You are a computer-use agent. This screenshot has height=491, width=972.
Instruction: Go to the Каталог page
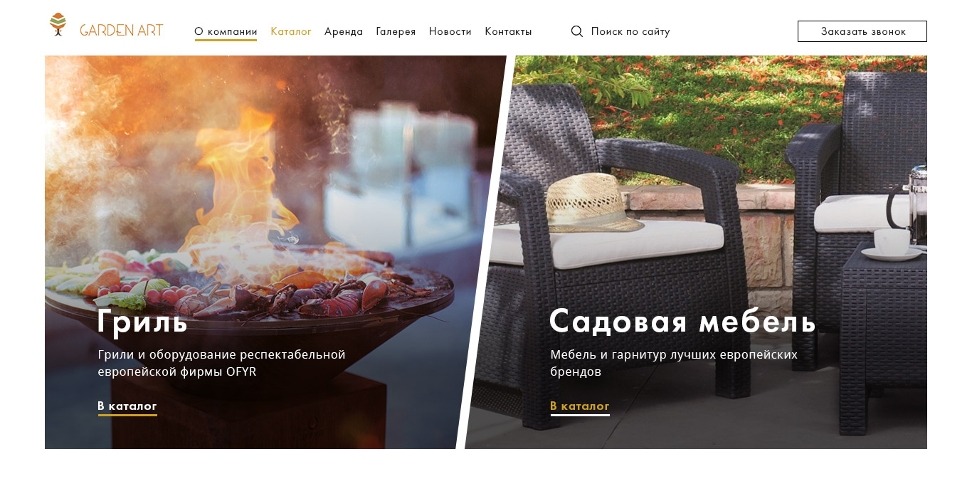[x=291, y=31]
